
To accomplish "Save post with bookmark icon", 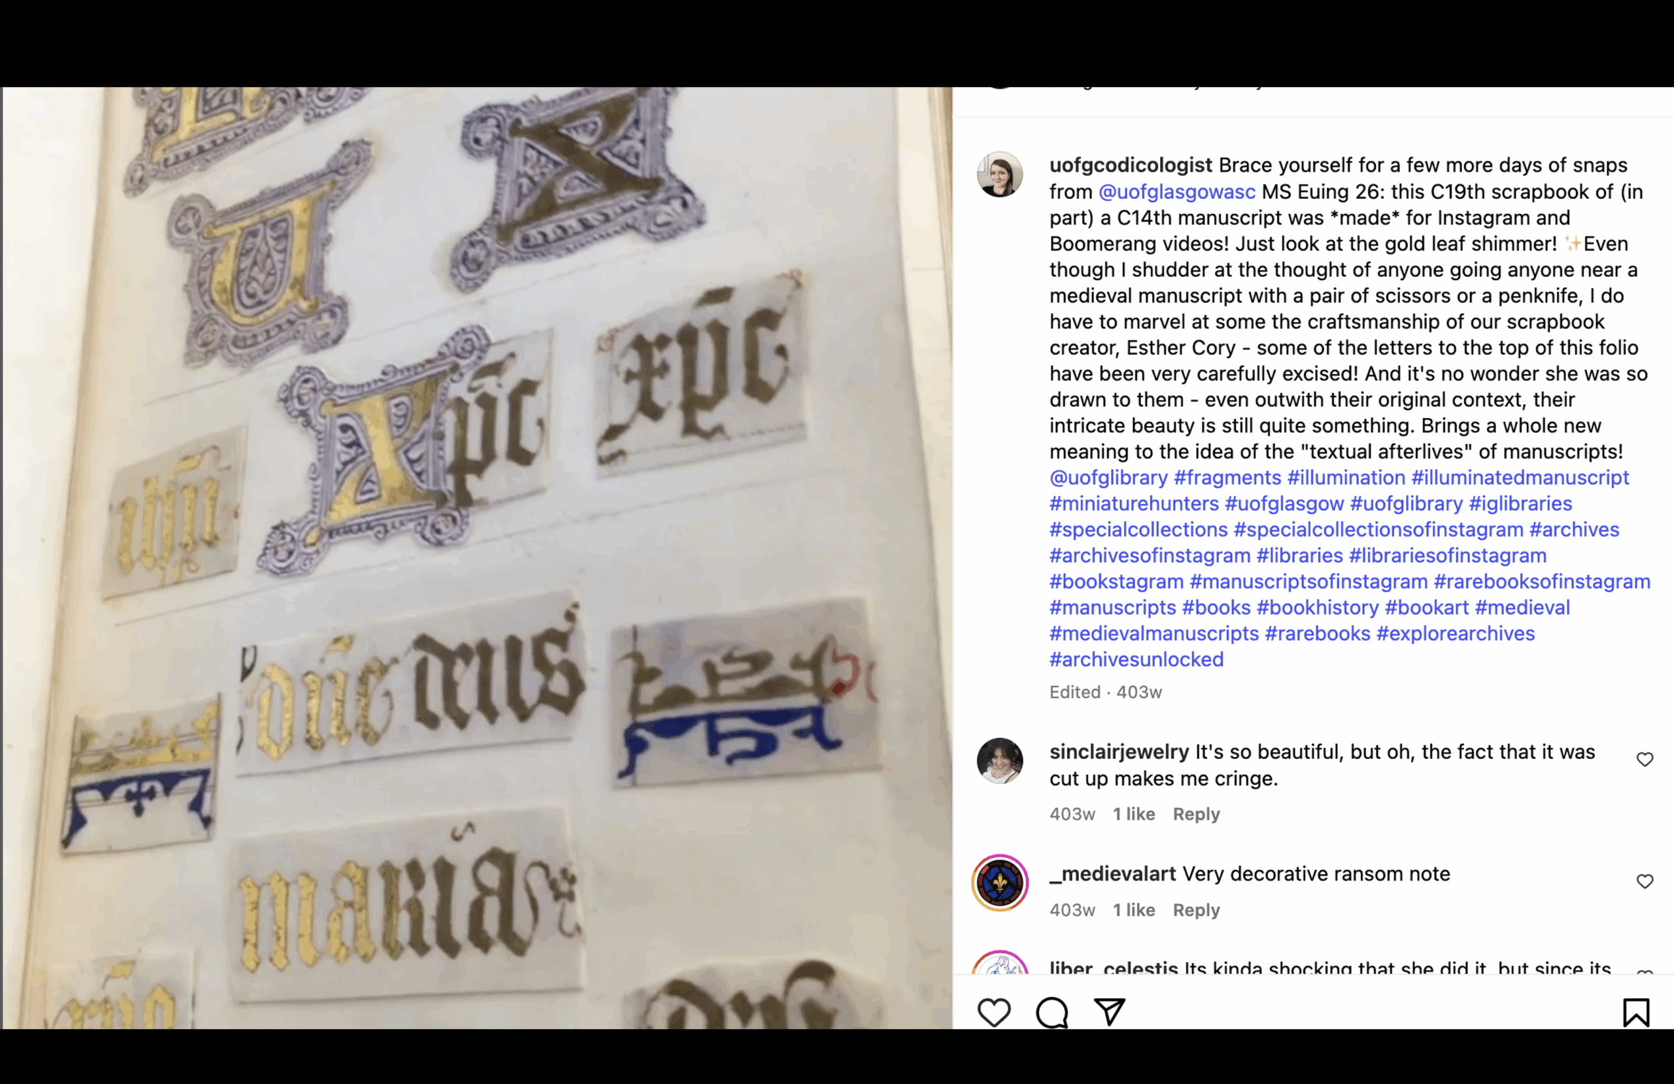I will 1636,1012.
